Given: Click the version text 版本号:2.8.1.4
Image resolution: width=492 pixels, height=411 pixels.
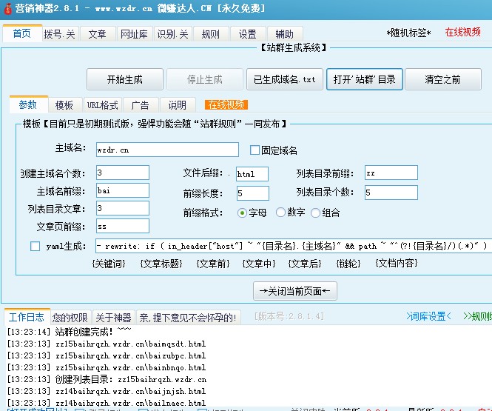Looking at the screenshot, I should tap(289, 316).
